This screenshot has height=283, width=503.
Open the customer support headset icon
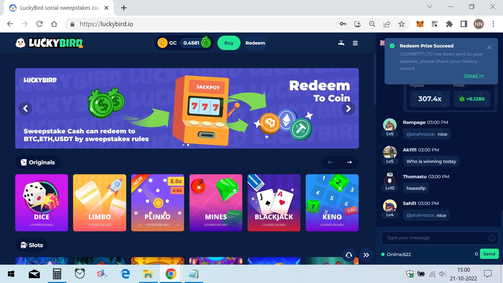tap(349, 255)
